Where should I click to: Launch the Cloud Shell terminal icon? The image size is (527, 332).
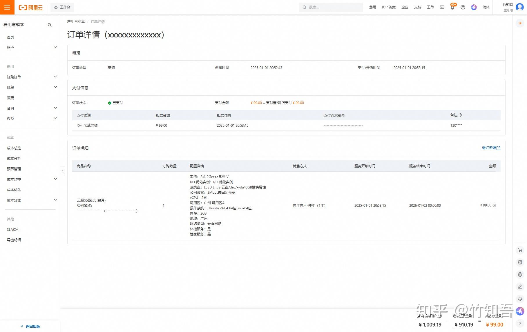point(442,7)
